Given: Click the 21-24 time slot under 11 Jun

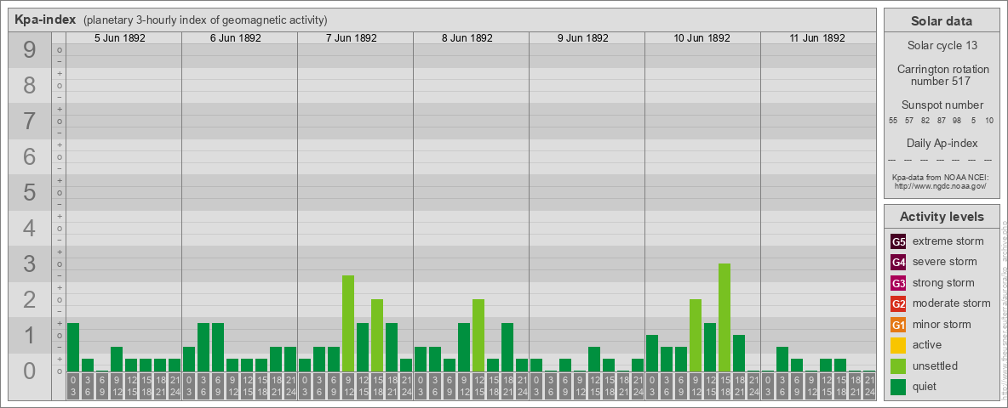Looking at the screenshot, I should [868, 387].
